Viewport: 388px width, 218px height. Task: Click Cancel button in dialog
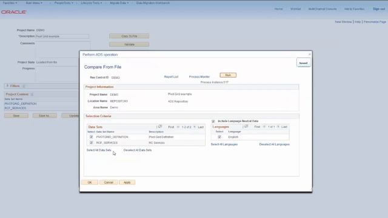109,182
